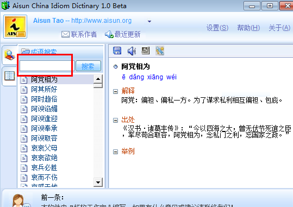Collapse the 出处 source section
This screenshot has height=207, width=293.
116,120
